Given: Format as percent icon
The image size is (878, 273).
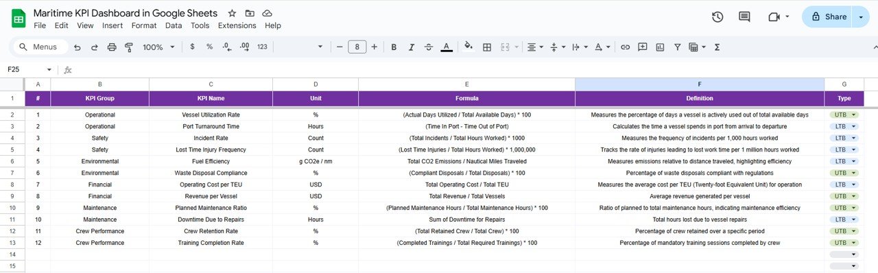Looking at the screenshot, I should coord(209,47).
